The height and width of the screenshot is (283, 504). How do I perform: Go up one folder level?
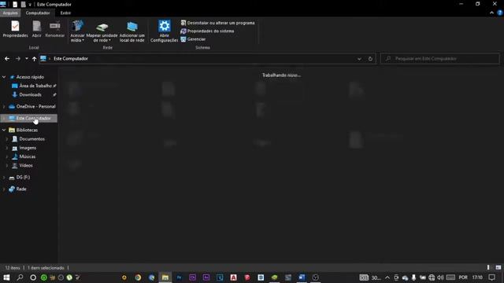point(34,59)
